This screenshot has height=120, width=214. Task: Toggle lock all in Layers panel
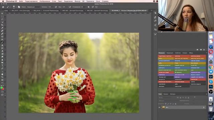pos(176,104)
